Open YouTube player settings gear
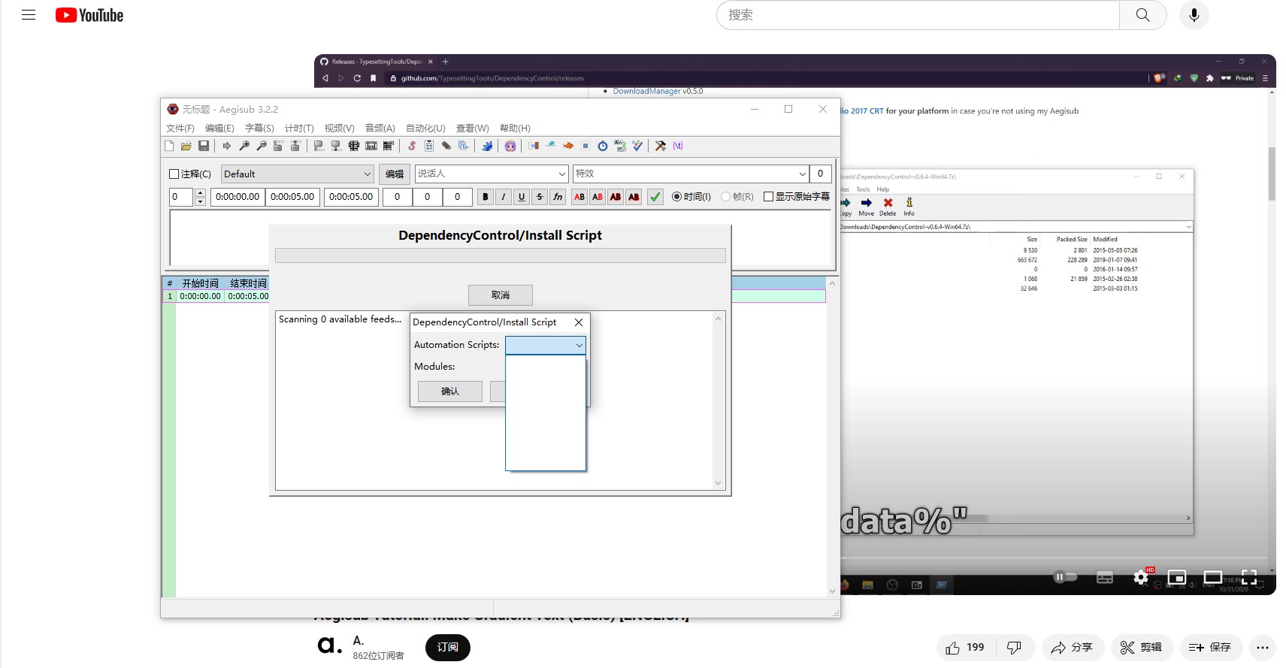Screen dimensions: 1286x668 (x=1141, y=577)
